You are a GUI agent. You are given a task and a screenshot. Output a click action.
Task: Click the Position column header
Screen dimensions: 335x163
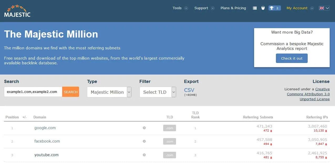[12, 117]
